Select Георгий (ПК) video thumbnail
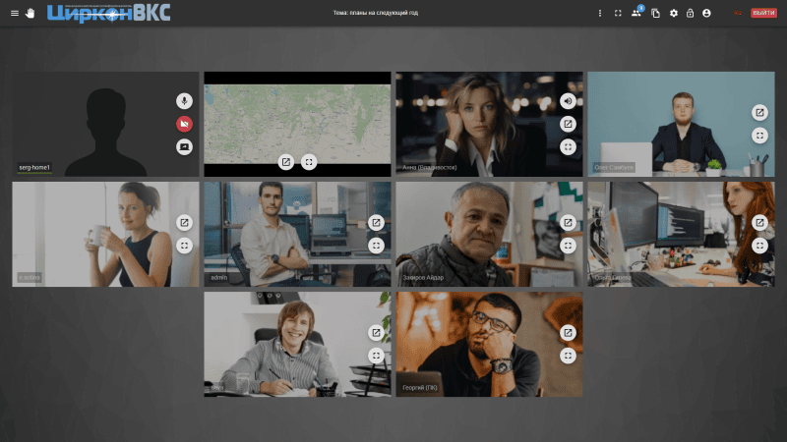This screenshot has height=442, width=787. point(472,344)
